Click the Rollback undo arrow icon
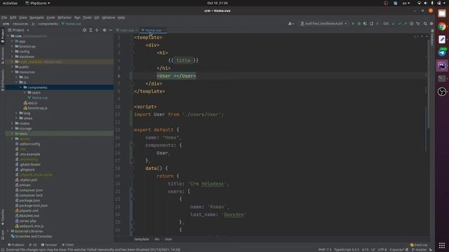449x252 pixels. pyautogui.click(x=418, y=24)
